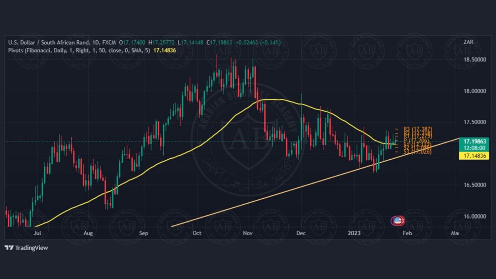The width and height of the screenshot is (496, 279).
Task: Click the 18.00000 price axis label
Action: click(x=475, y=91)
